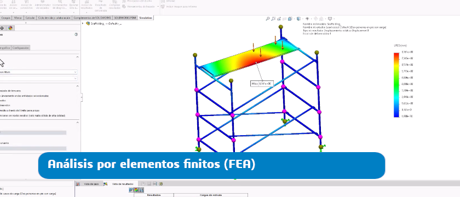Click the colored plot icon above Resultados column

coord(136,190)
